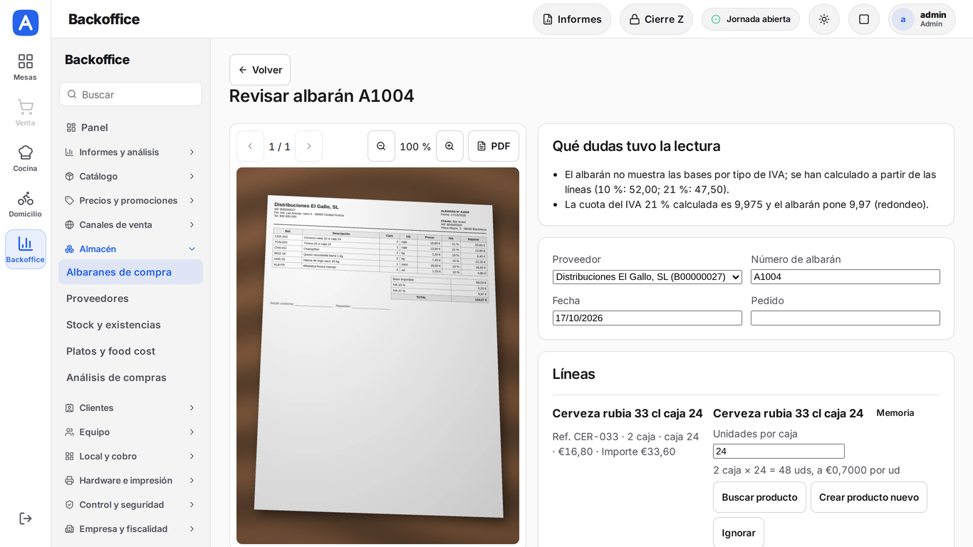The image size is (973, 547).
Task: Open Domicilio delivery bike icon
Action: pos(25,204)
